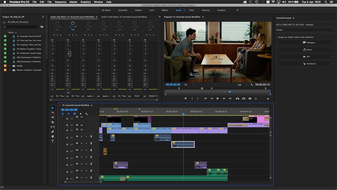This screenshot has width=337, height=190.
Task: Solo track A5 in the timeline
Action: click(86, 164)
